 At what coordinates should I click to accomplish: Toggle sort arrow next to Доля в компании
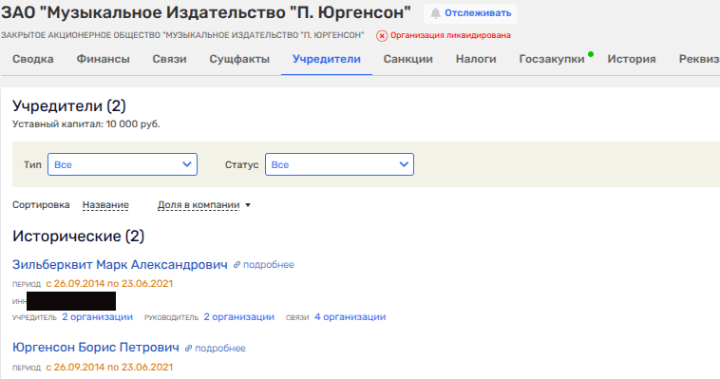point(248,205)
